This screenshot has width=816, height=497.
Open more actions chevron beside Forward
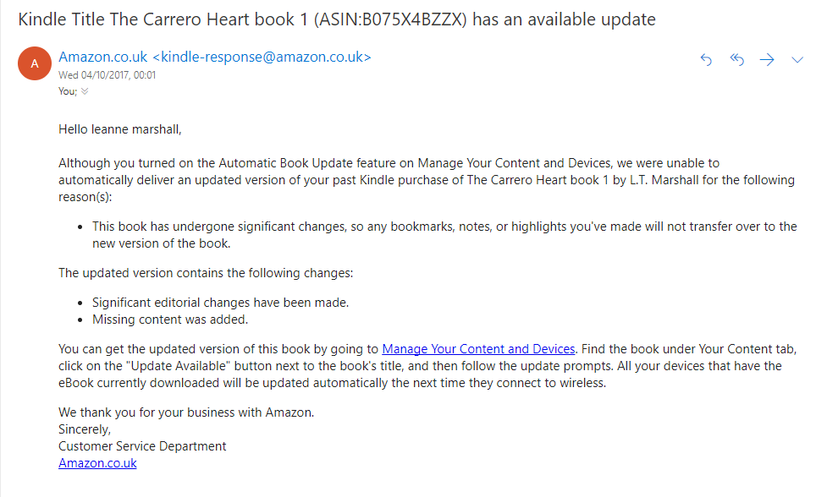pyautogui.click(x=797, y=59)
